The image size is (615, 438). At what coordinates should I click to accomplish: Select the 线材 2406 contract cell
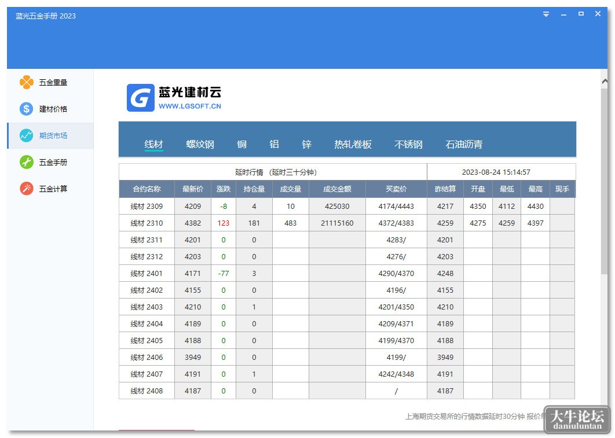tap(147, 358)
